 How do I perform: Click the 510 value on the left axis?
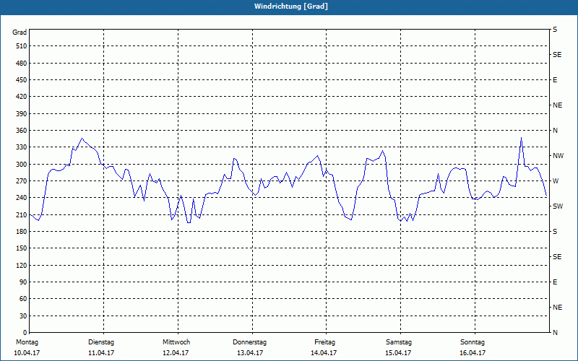coord(22,46)
